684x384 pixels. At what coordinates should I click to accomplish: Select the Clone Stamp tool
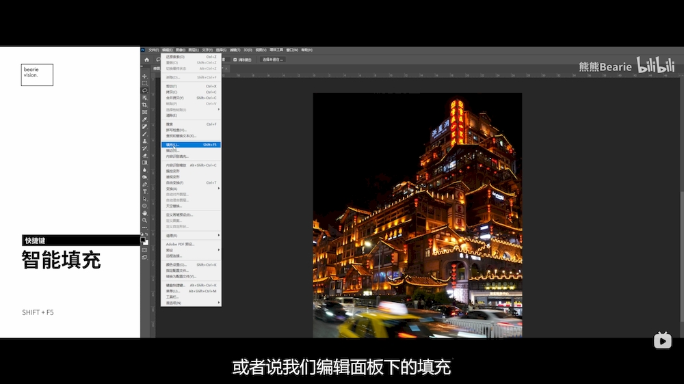[145, 141]
